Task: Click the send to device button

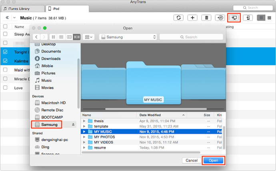Action: (248, 18)
